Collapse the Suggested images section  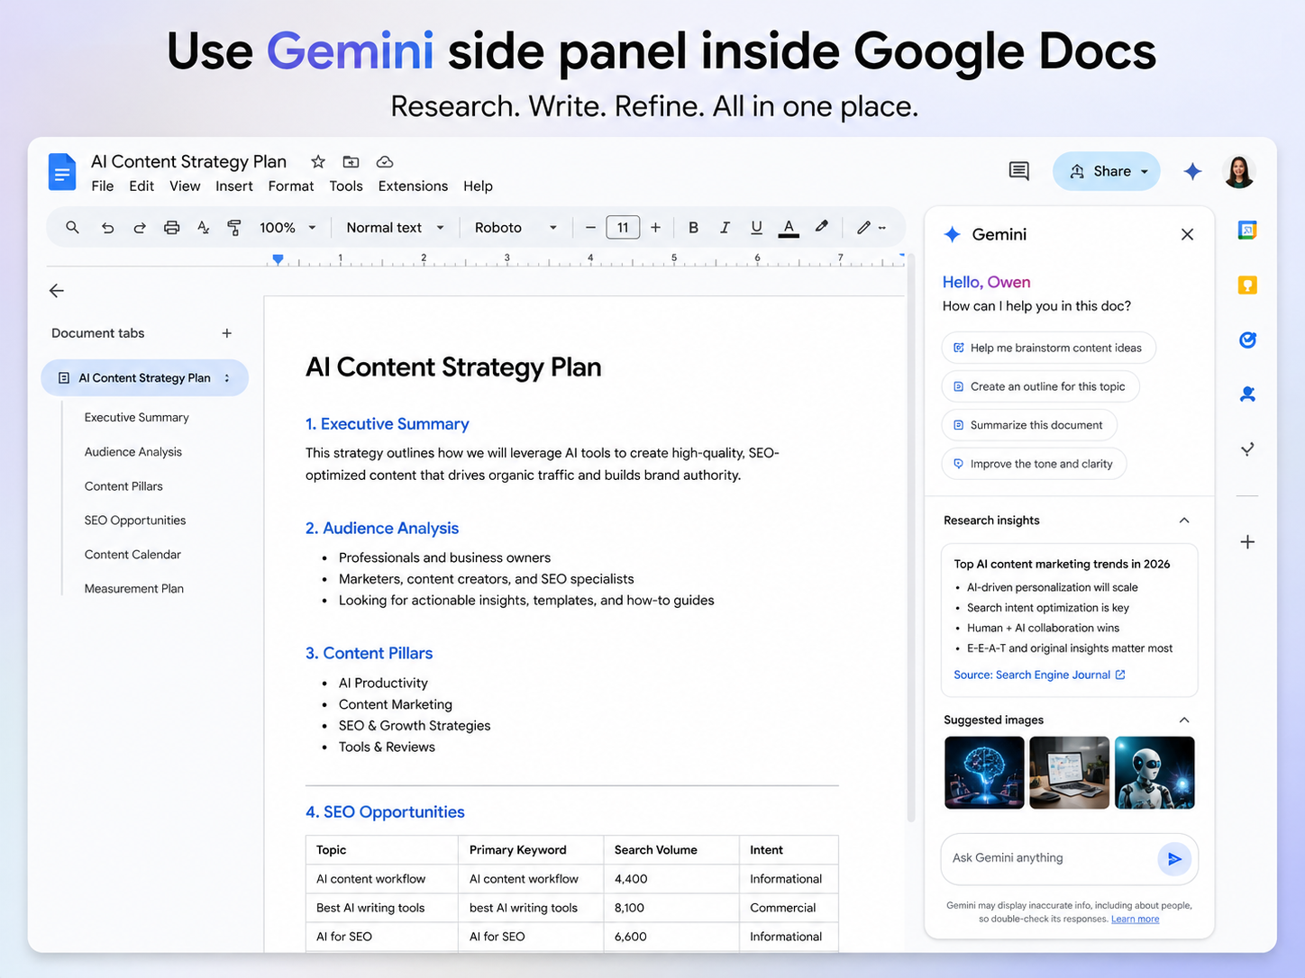1184,720
